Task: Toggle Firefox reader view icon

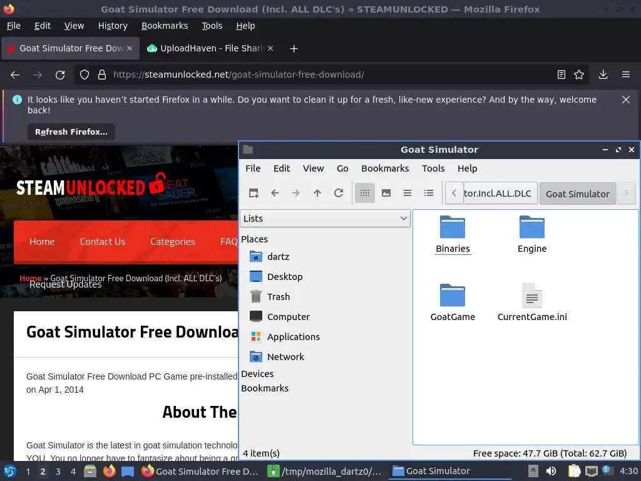Action: tap(562, 75)
